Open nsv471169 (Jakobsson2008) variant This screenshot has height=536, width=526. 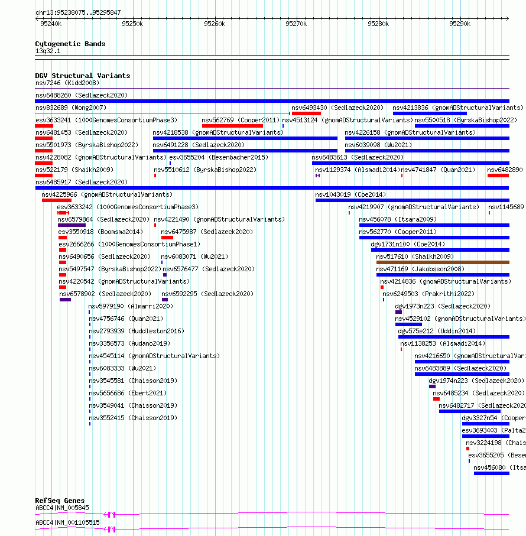tap(420, 269)
